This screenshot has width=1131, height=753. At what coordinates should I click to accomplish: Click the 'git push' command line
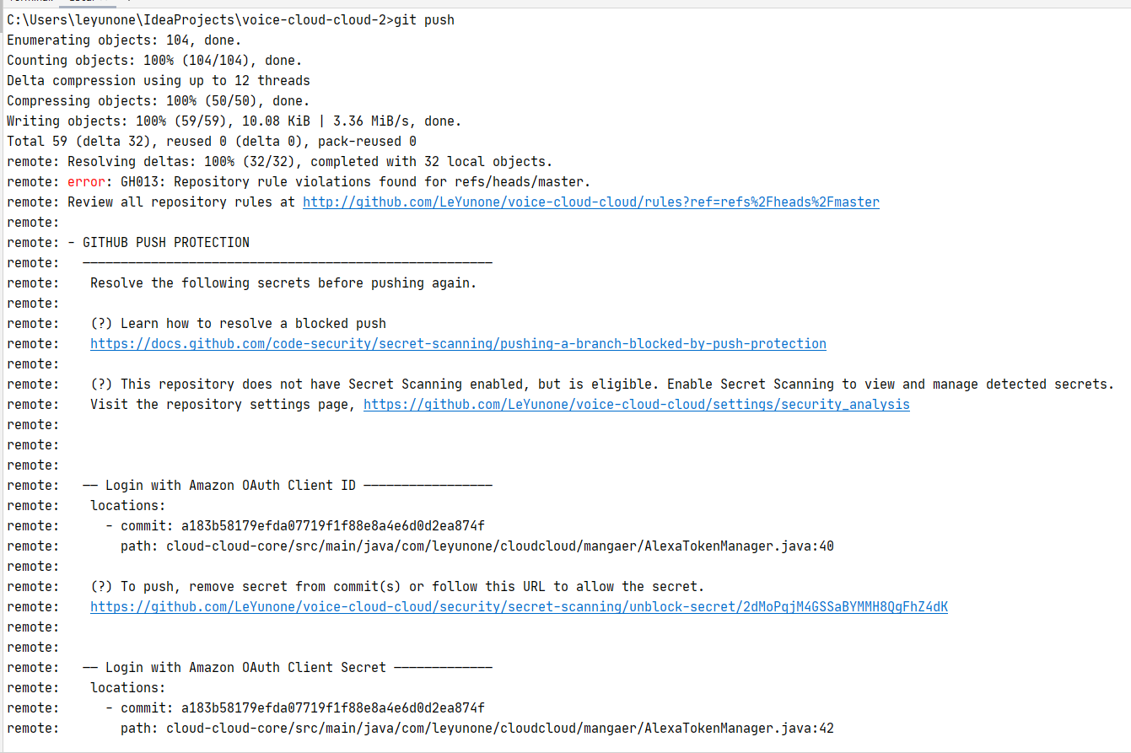[x=230, y=20]
